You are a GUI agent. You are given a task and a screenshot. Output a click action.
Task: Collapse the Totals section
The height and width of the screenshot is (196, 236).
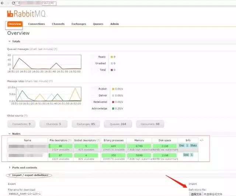14,41
